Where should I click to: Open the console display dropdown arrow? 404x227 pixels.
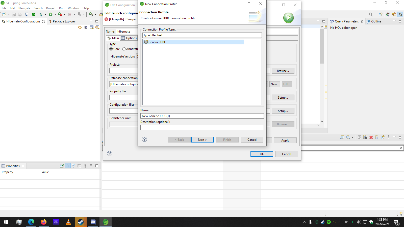point(352,137)
